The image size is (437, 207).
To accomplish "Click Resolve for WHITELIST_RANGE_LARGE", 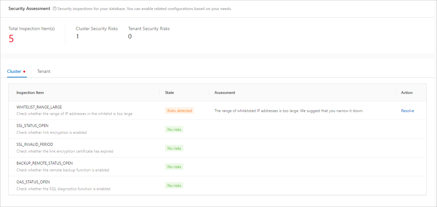I will point(408,111).
